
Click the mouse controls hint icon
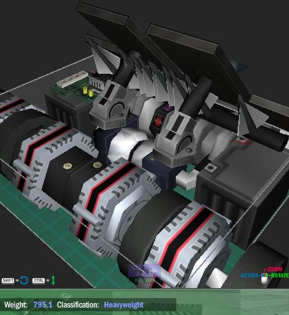click(265, 279)
